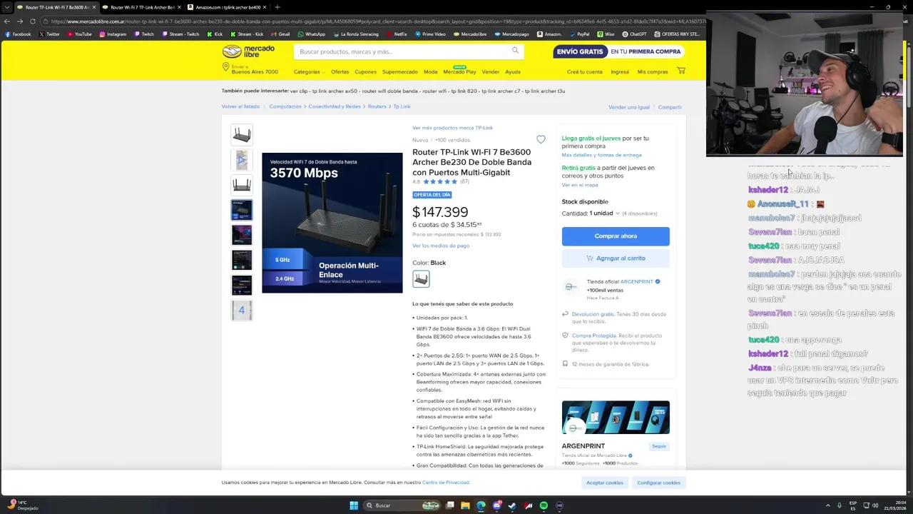
Task: Open Instagram bookmark
Action: click(112, 34)
